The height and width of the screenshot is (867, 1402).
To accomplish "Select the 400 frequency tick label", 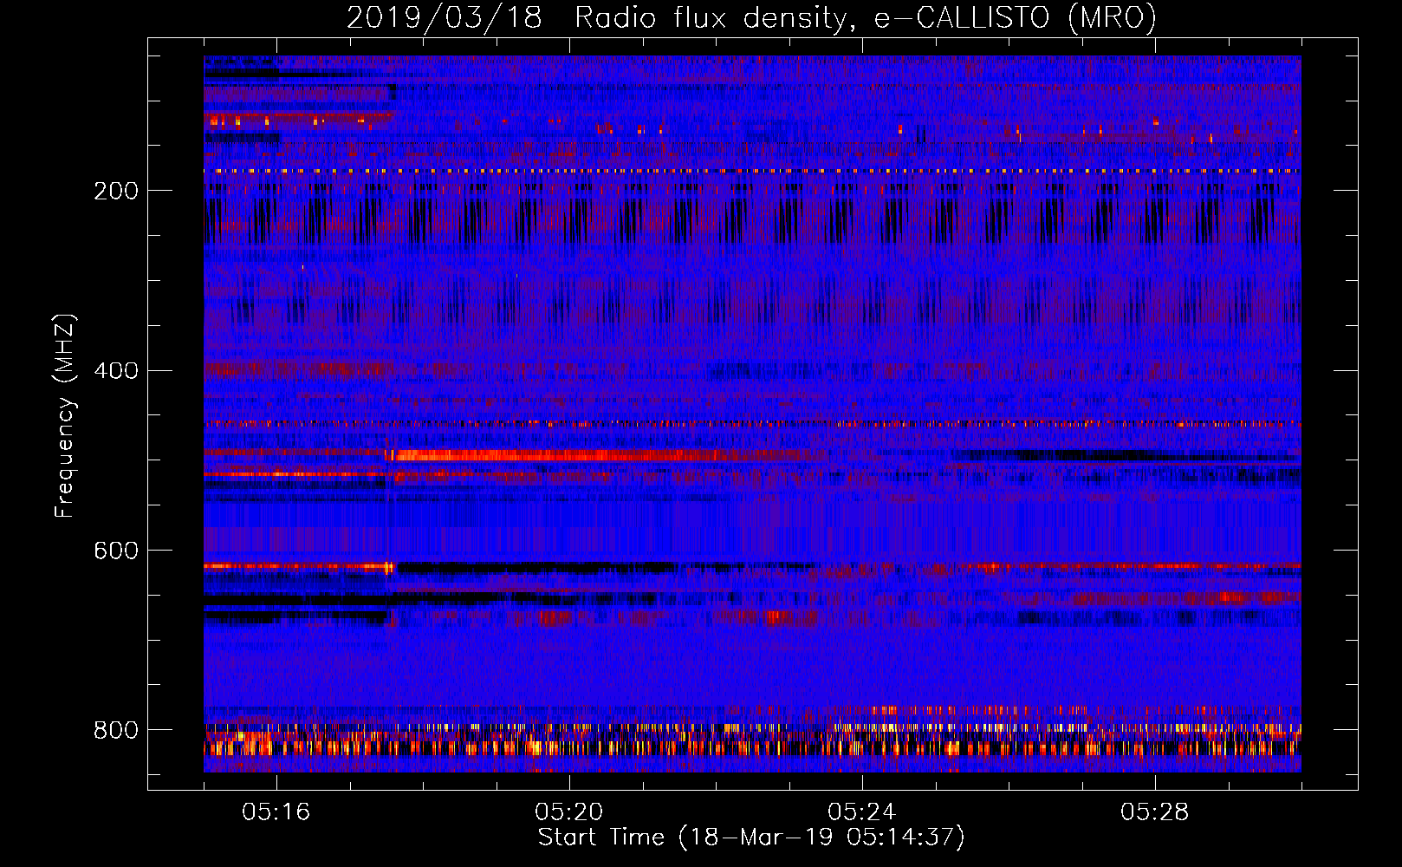I will point(116,371).
